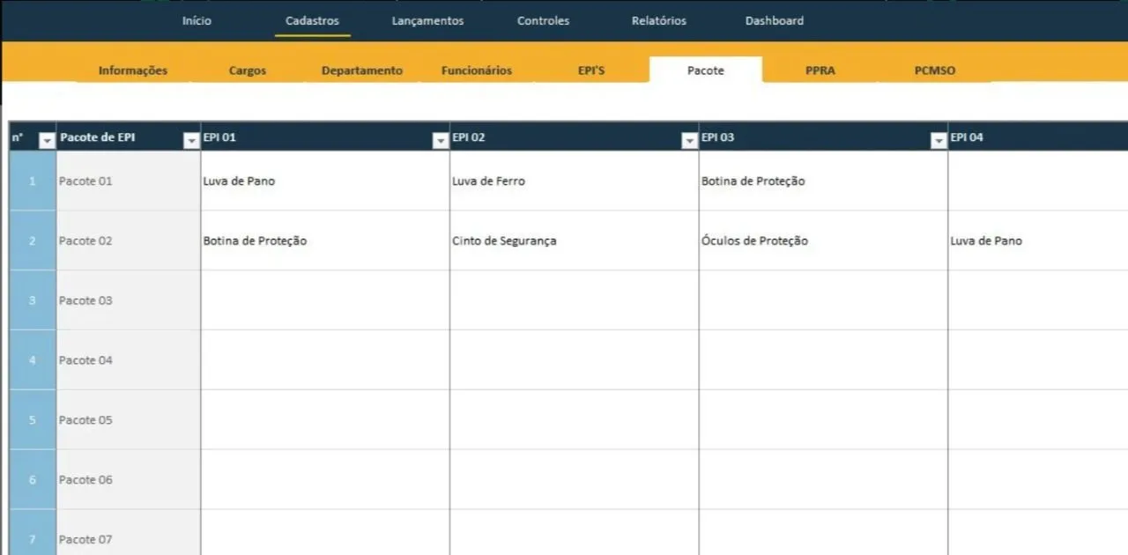Go to the Início menu
1128x555 pixels.
point(197,21)
